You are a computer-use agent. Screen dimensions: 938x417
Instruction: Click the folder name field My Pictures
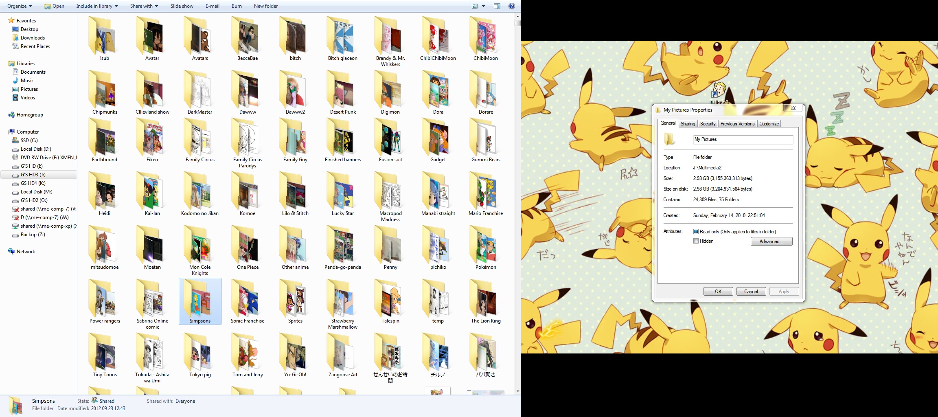743,140
